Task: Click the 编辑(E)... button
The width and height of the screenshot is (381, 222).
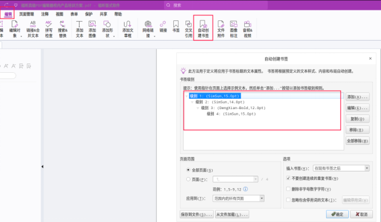Action: (358, 108)
